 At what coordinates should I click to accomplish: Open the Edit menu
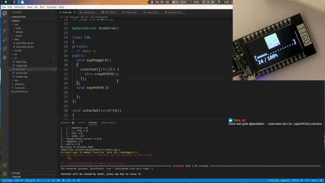tap(10, 7)
